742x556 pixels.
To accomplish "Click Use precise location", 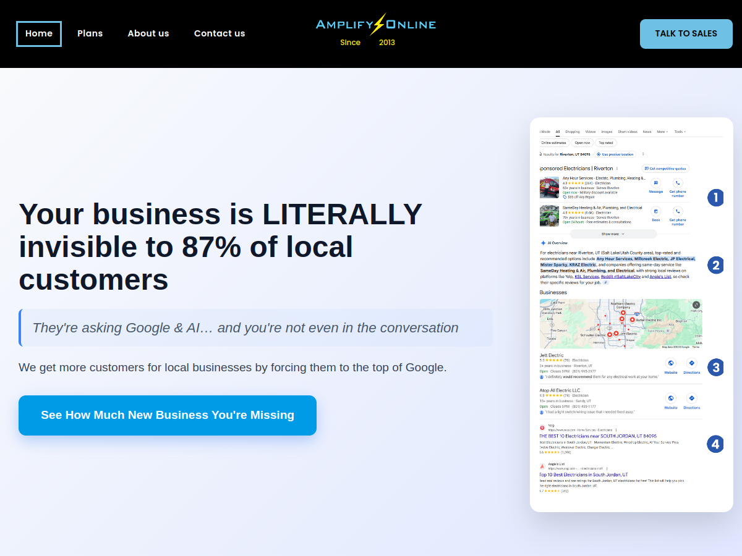I will pos(615,154).
